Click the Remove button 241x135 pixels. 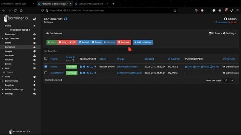(124, 42)
